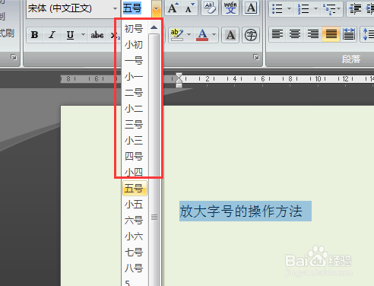Screen dimensions: 374x286
Task: Select font size 初号
Action: pos(135,29)
